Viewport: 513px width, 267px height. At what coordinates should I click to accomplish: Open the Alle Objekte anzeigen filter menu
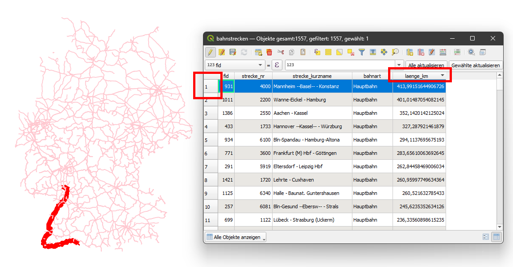235,237
